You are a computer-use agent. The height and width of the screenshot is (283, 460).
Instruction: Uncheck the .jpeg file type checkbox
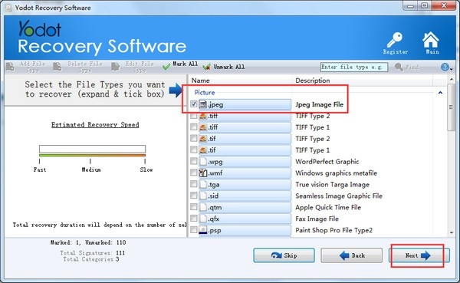click(x=194, y=104)
